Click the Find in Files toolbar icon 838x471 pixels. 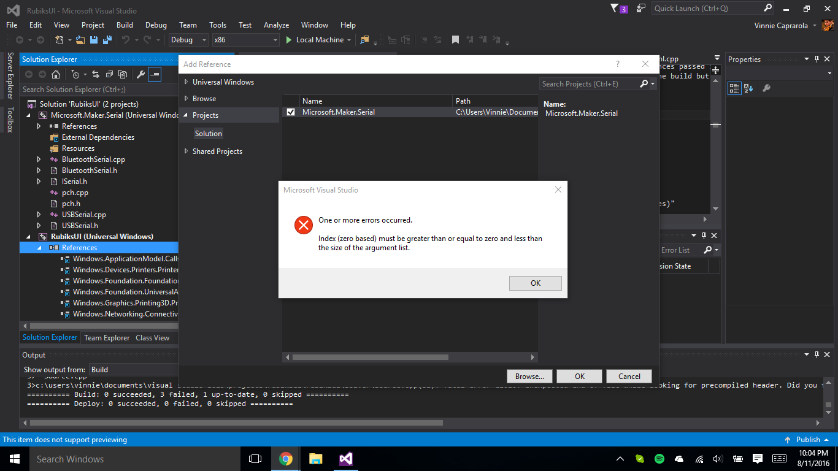coord(365,40)
